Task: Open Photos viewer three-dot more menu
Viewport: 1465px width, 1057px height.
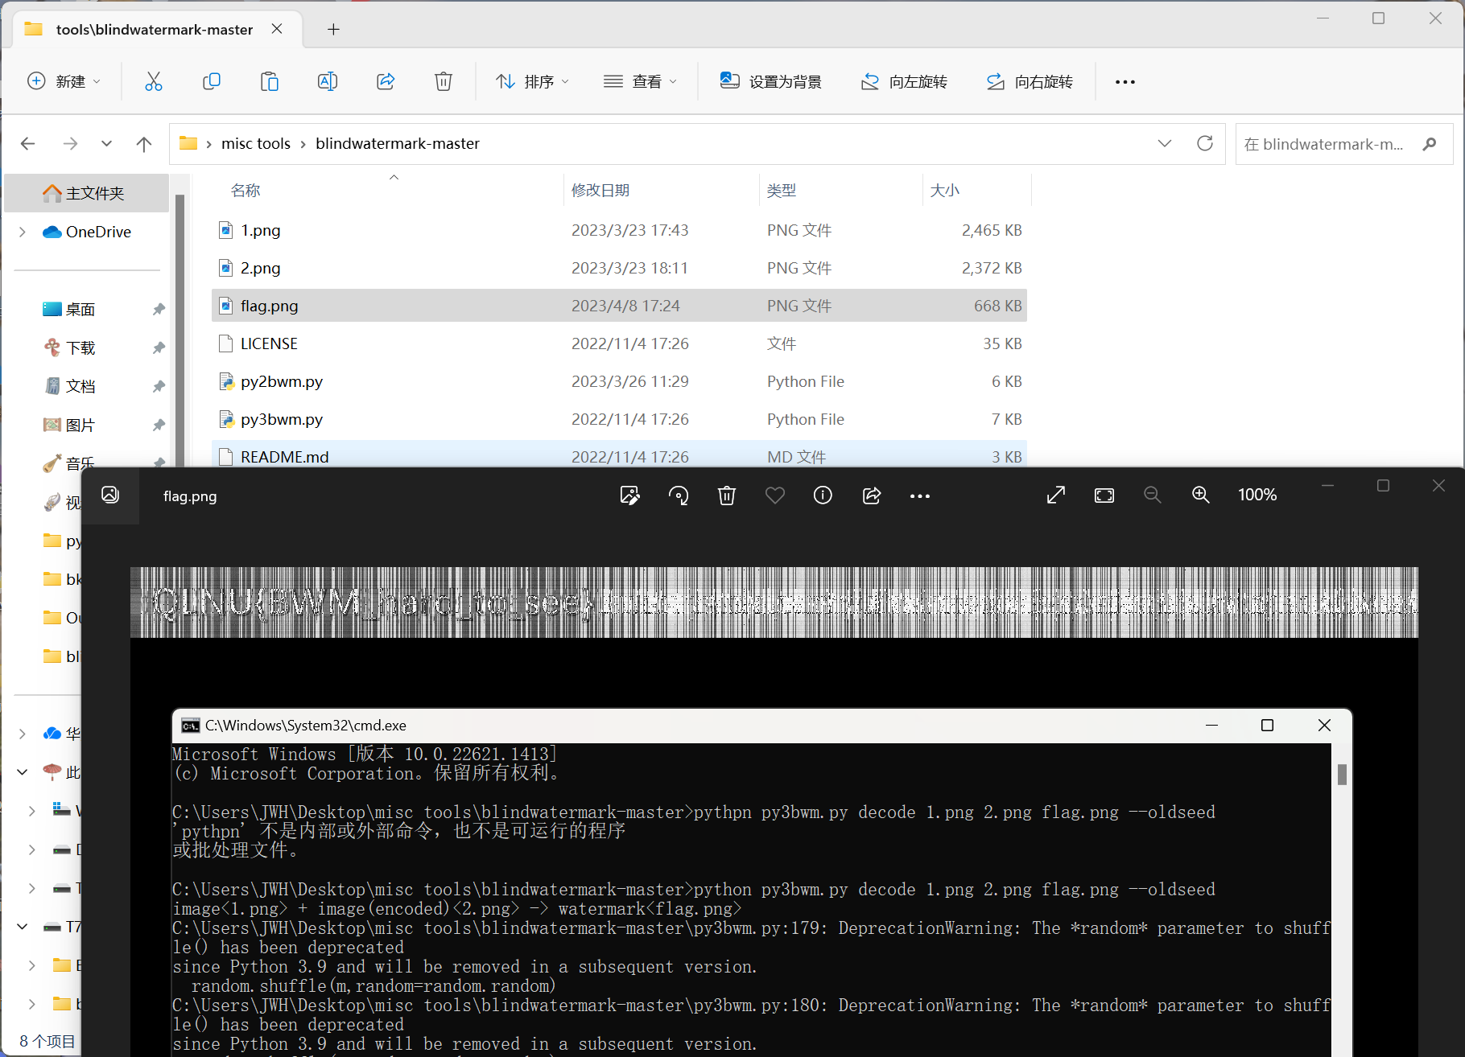Action: point(920,496)
